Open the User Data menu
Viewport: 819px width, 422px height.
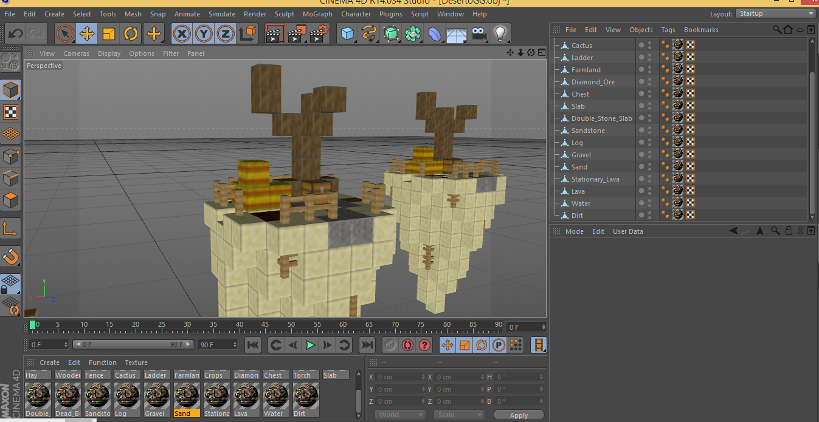[x=628, y=231]
